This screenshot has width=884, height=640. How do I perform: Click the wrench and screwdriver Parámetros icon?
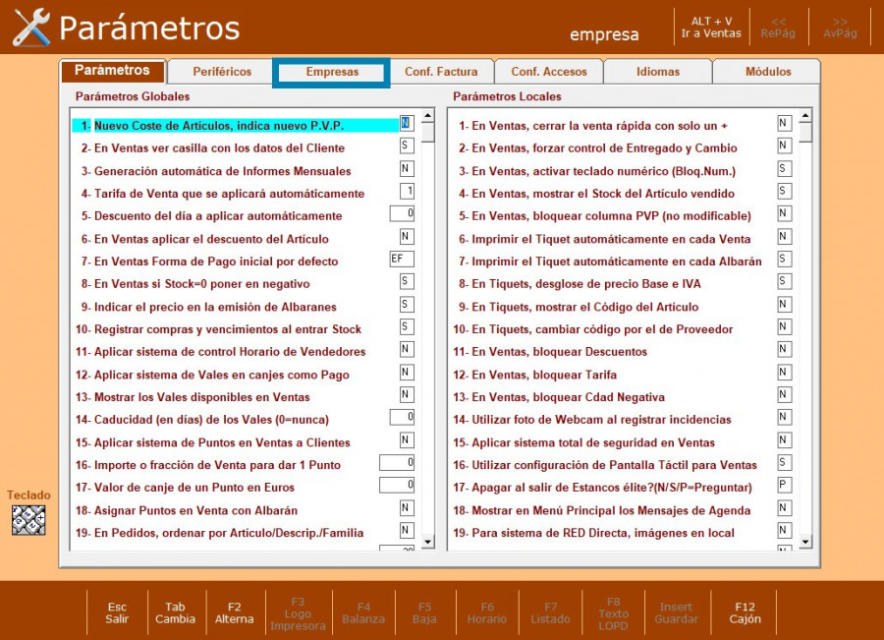click(x=30, y=27)
